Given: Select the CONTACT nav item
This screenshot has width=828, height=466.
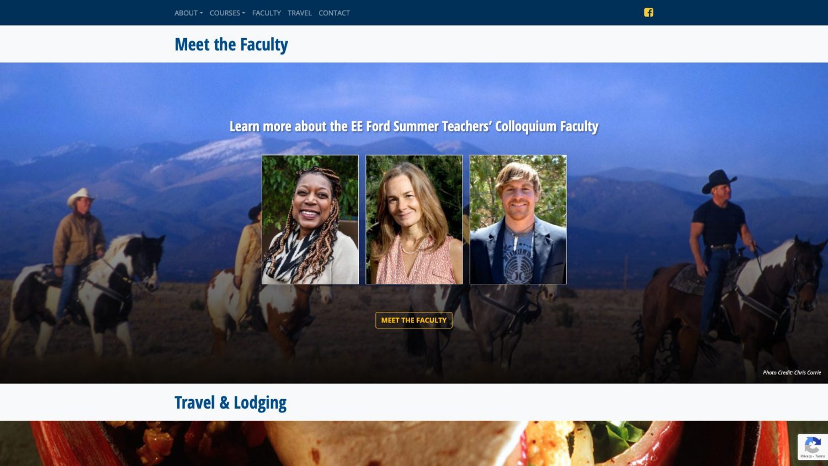Looking at the screenshot, I should (x=334, y=13).
